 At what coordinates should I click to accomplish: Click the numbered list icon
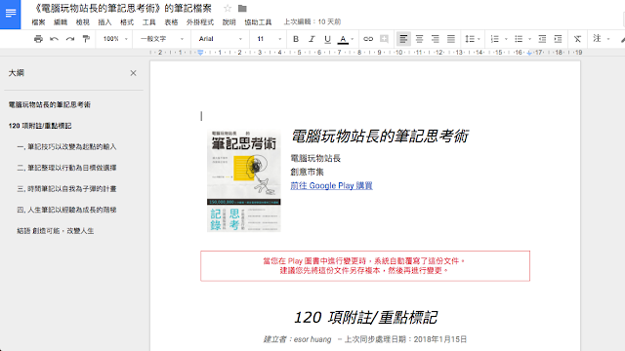click(x=495, y=39)
